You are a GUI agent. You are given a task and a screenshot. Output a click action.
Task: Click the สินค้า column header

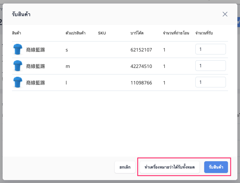pos(16,33)
